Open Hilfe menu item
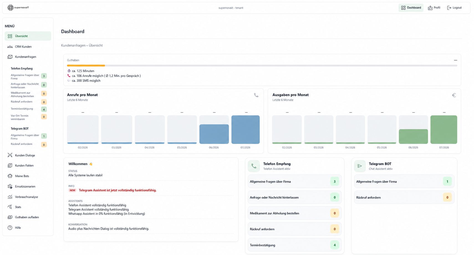Image resolution: width=474 pixels, height=255 pixels. 28,228
